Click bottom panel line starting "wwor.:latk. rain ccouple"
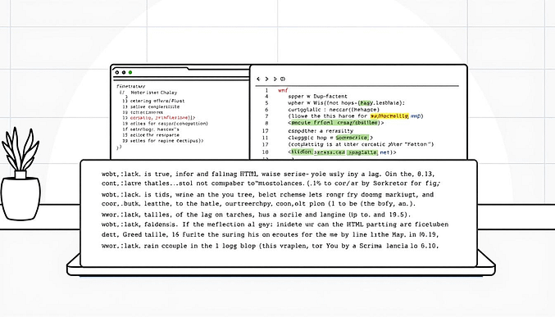 click(270, 246)
